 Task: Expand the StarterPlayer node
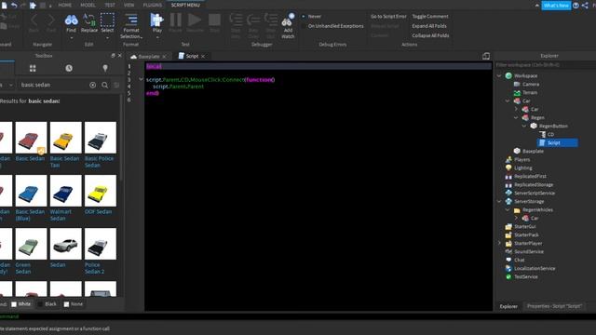pyautogui.click(x=499, y=243)
